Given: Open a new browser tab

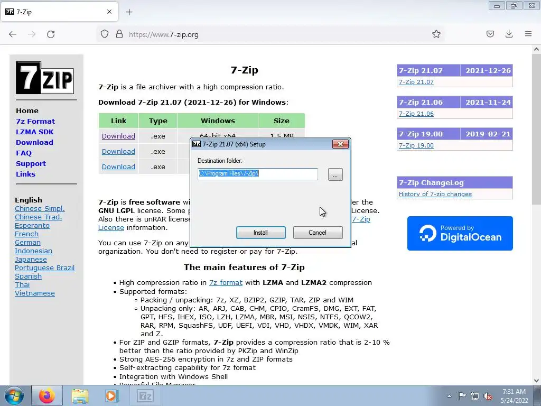Looking at the screenshot, I should coord(129,12).
